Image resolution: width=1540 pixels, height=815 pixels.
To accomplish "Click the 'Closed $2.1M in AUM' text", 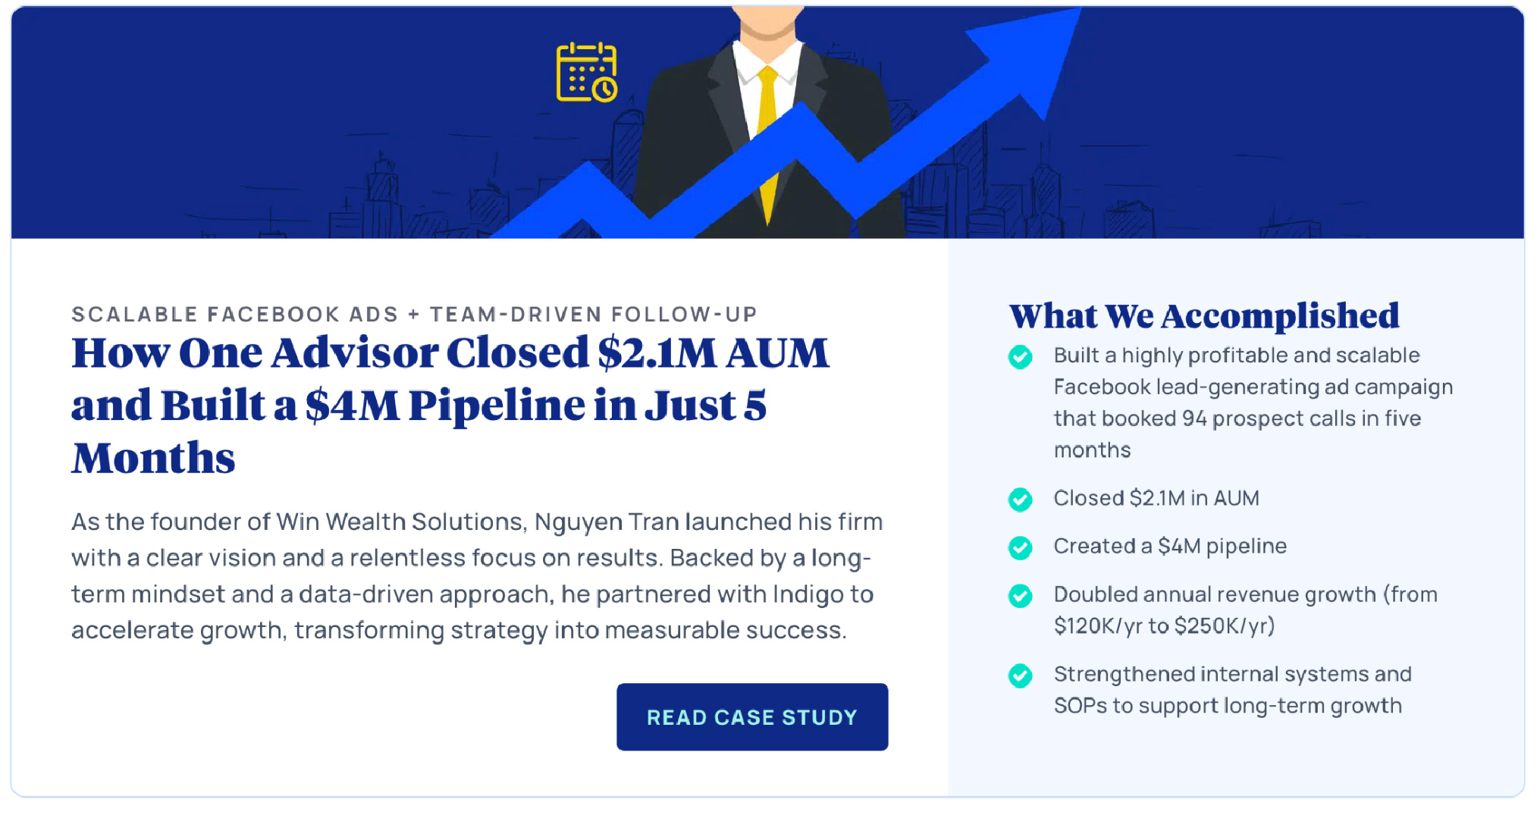I will 1156,498.
